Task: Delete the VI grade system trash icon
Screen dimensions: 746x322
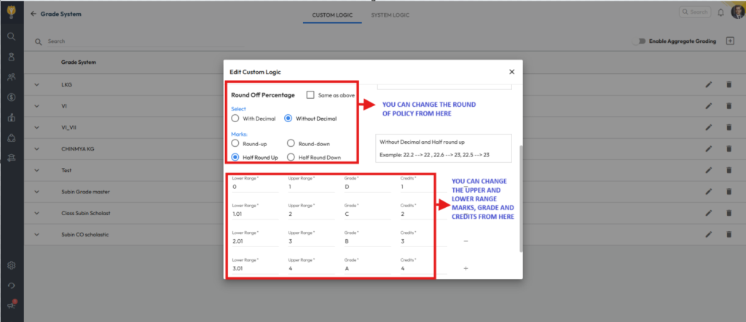Action: tap(729, 106)
